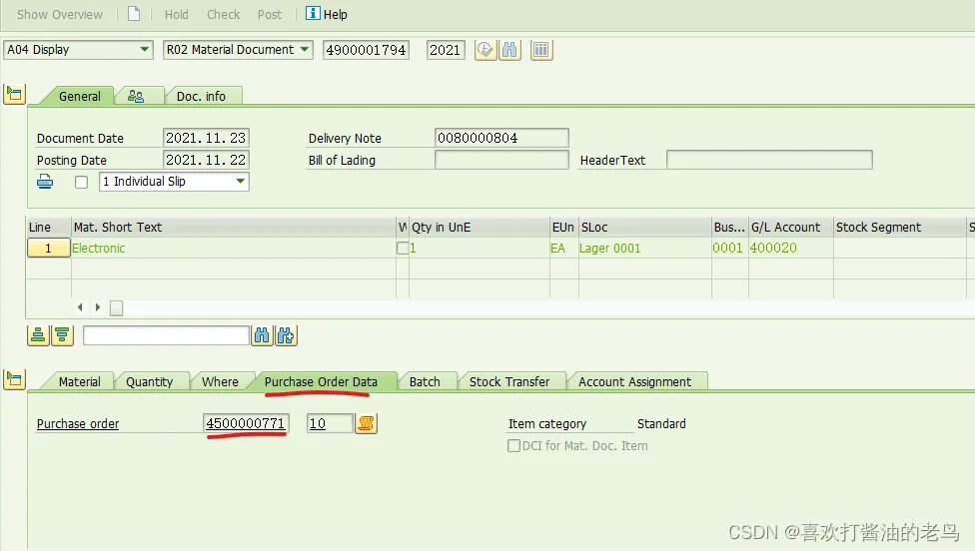Switch to the Doc. info tab
The image size is (975, 551).
(x=201, y=96)
